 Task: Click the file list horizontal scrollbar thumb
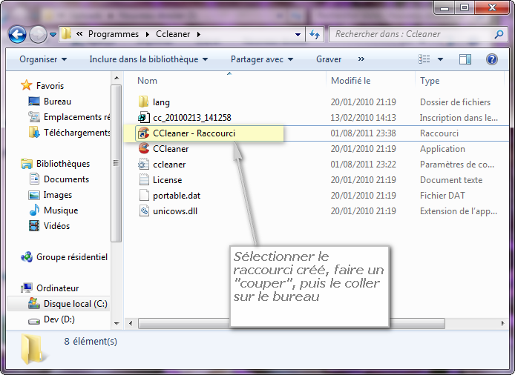click(292, 323)
